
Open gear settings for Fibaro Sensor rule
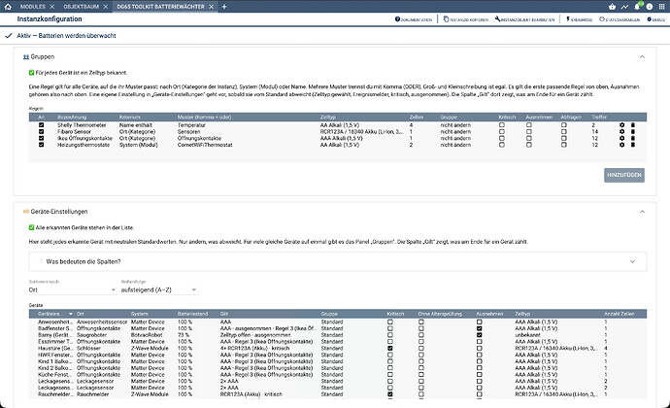[621, 132]
